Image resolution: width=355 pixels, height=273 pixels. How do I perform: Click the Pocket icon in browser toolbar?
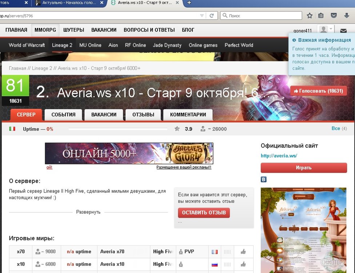click(x=334, y=16)
